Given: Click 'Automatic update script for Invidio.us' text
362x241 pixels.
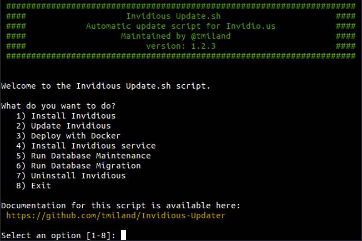Looking at the screenshot, I should point(181,26).
